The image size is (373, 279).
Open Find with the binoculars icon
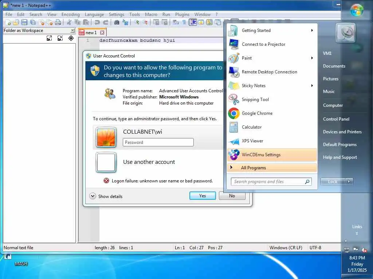coord(117,22)
